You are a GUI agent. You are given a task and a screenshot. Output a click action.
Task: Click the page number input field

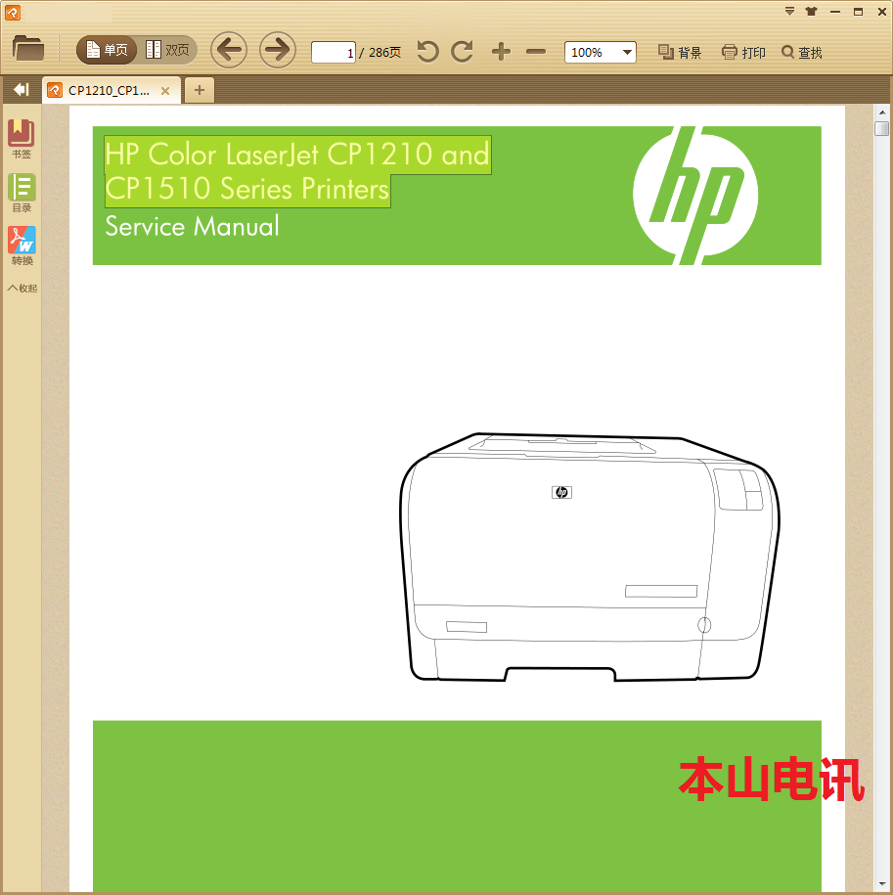(334, 53)
